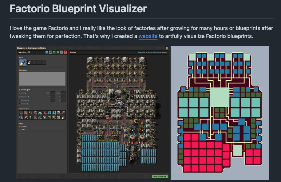Enable the Snap to grid checkbox
The height and width of the screenshot is (182, 281).
(x=20, y=90)
